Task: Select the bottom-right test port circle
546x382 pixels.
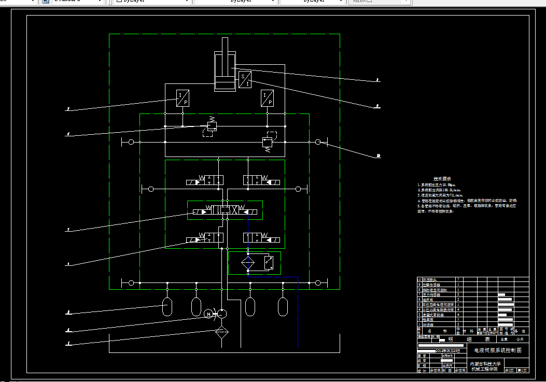Action: (318, 283)
